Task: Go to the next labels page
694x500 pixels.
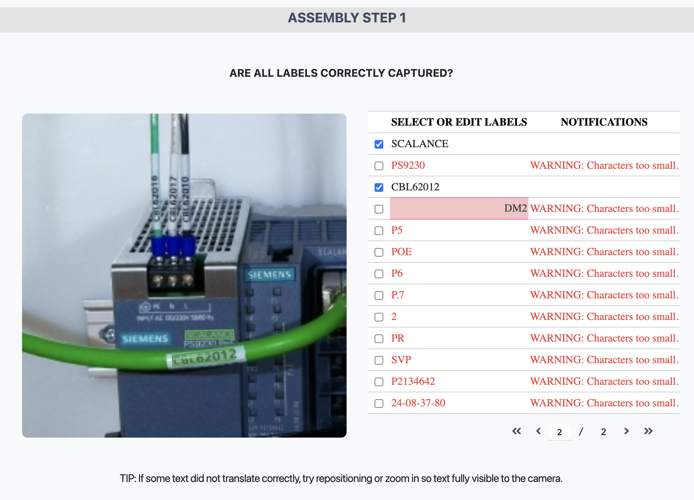Action: click(x=626, y=432)
